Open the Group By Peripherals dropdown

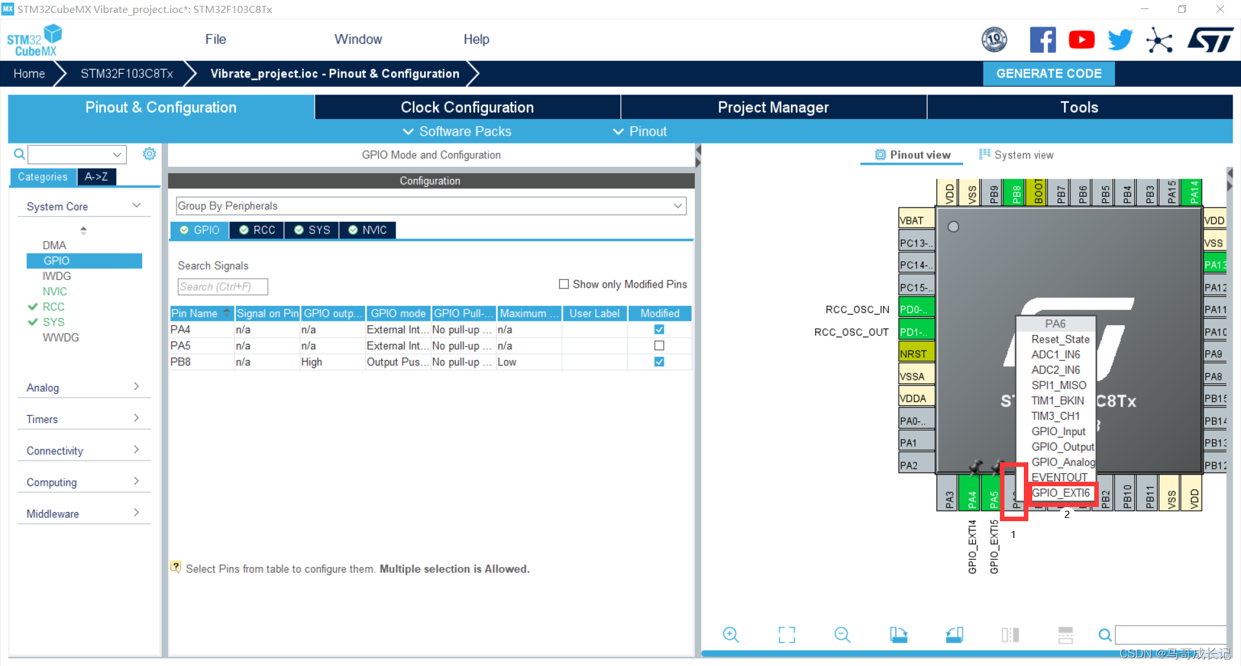click(430, 206)
